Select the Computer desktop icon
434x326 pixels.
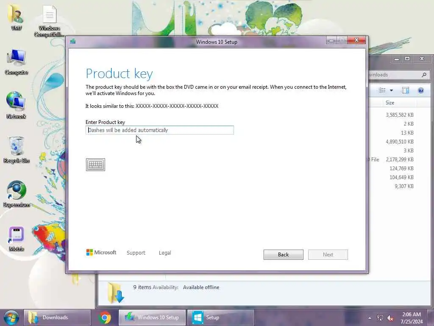click(x=17, y=62)
